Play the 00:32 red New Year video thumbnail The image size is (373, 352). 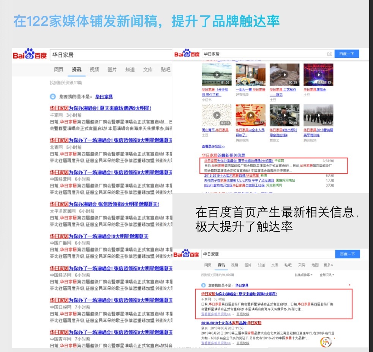coord(250,115)
